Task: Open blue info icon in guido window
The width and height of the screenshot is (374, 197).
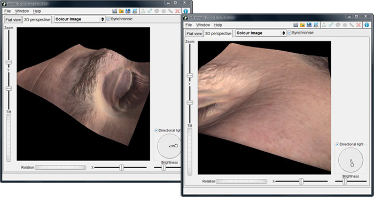Action: coord(186,11)
